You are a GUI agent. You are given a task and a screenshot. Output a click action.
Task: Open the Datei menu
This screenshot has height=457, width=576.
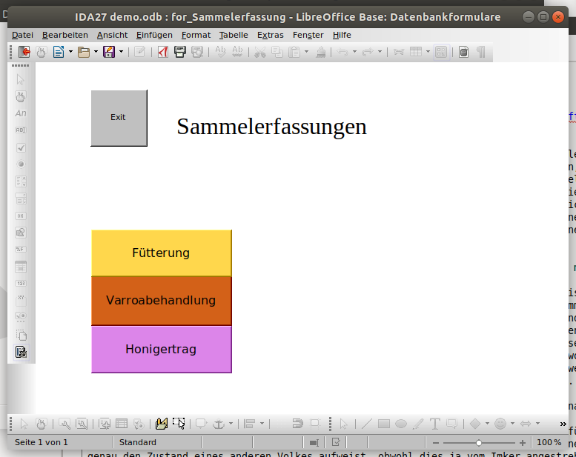(x=22, y=35)
